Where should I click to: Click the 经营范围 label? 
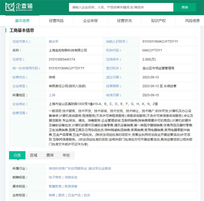point(19,113)
